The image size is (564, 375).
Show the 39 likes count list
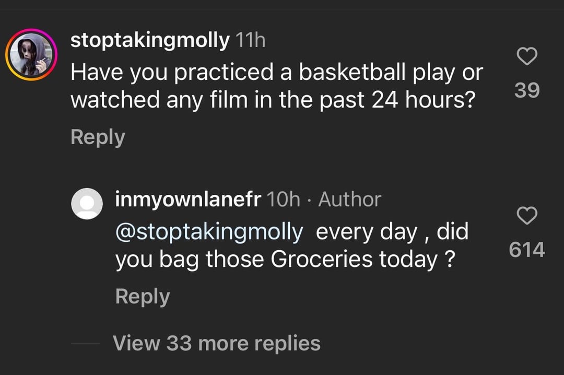pyautogui.click(x=527, y=90)
